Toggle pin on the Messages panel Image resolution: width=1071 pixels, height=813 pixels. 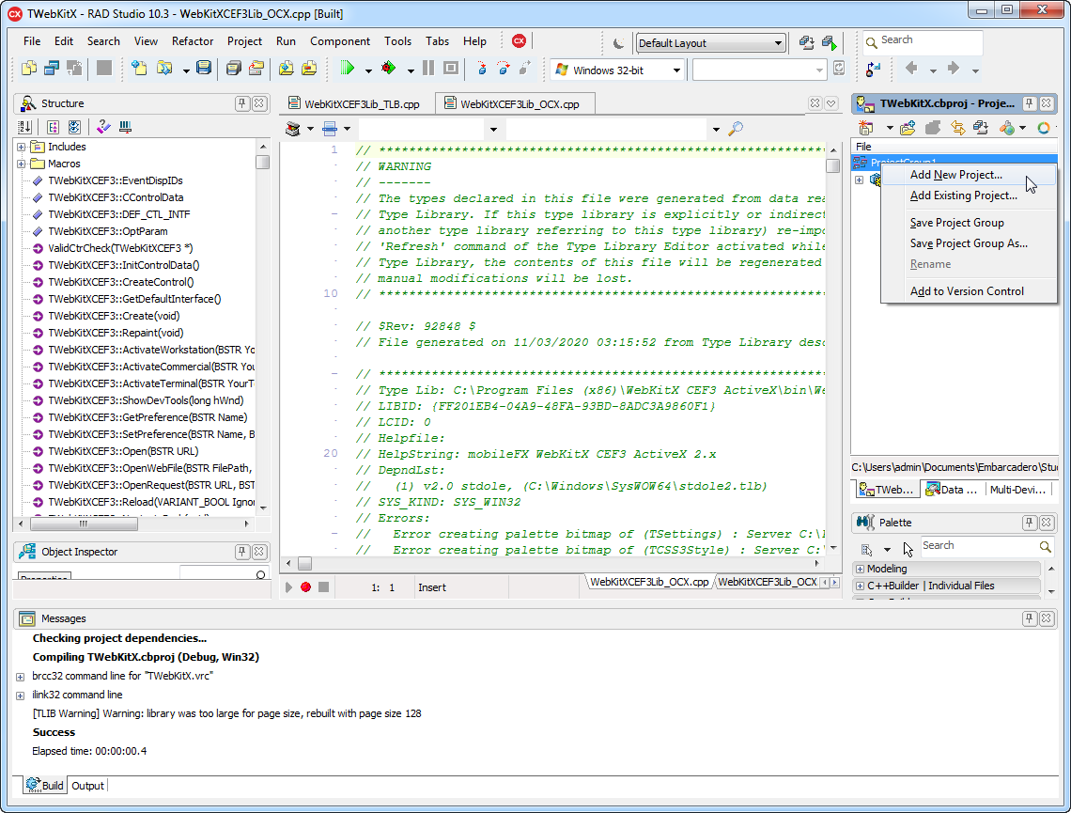tap(1030, 618)
